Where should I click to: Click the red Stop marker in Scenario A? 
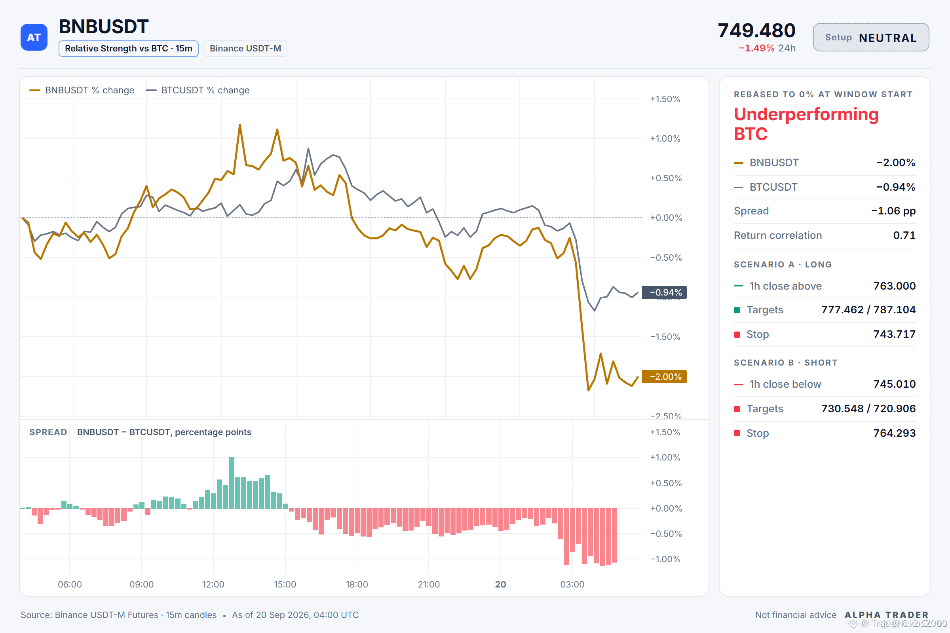click(x=737, y=335)
